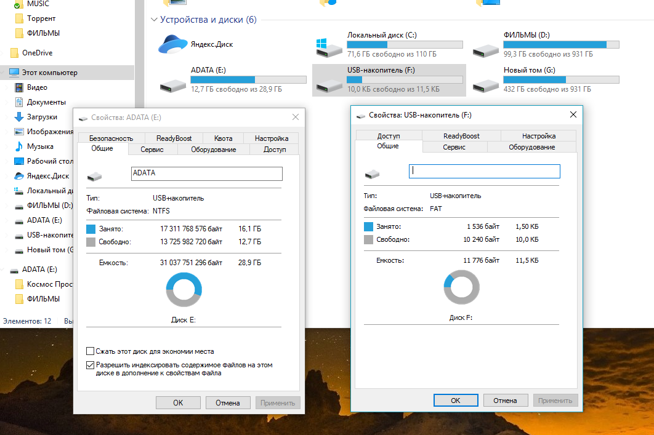Image resolution: width=654 pixels, height=435 pixels.
Task: Collapse the 'Устройства и диски' group
Action: point(154,20)
